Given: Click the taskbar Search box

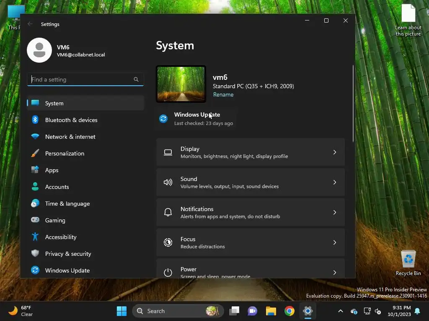Looking at the screenshot, I should [178, 311].
